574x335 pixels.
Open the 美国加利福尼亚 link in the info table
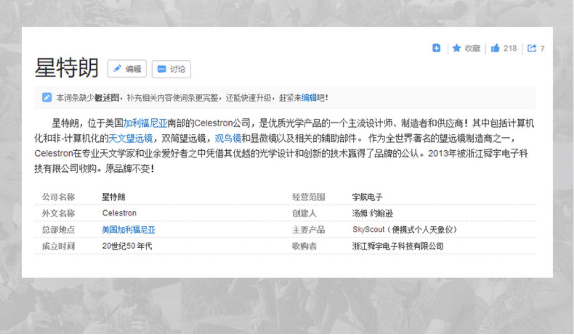point(129,230)
